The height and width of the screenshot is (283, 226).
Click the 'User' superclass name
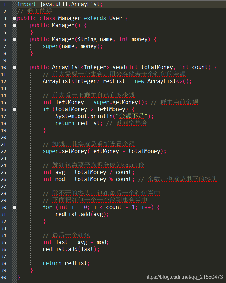click(116, 18)
